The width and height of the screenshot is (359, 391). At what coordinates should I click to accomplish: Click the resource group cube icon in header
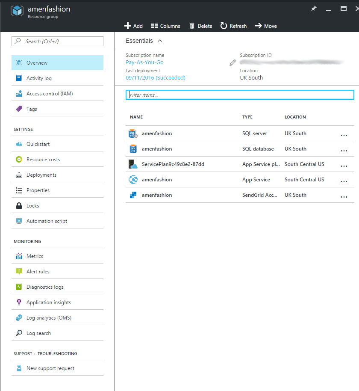17,11
